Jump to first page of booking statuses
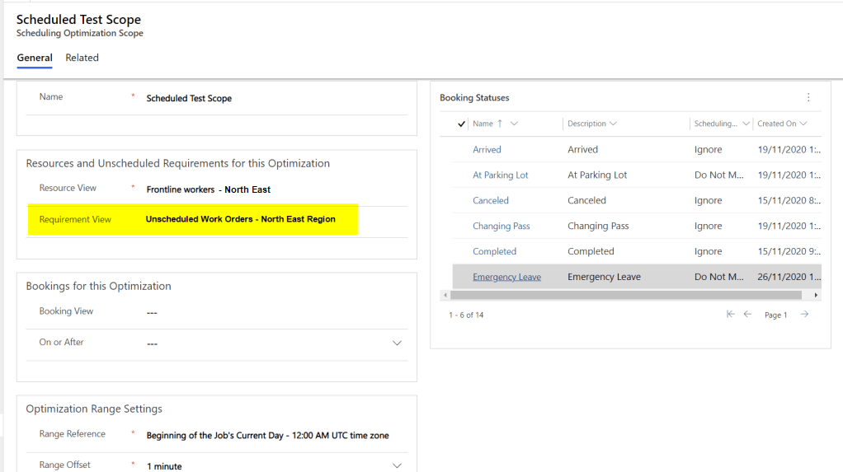 [730, 314]
